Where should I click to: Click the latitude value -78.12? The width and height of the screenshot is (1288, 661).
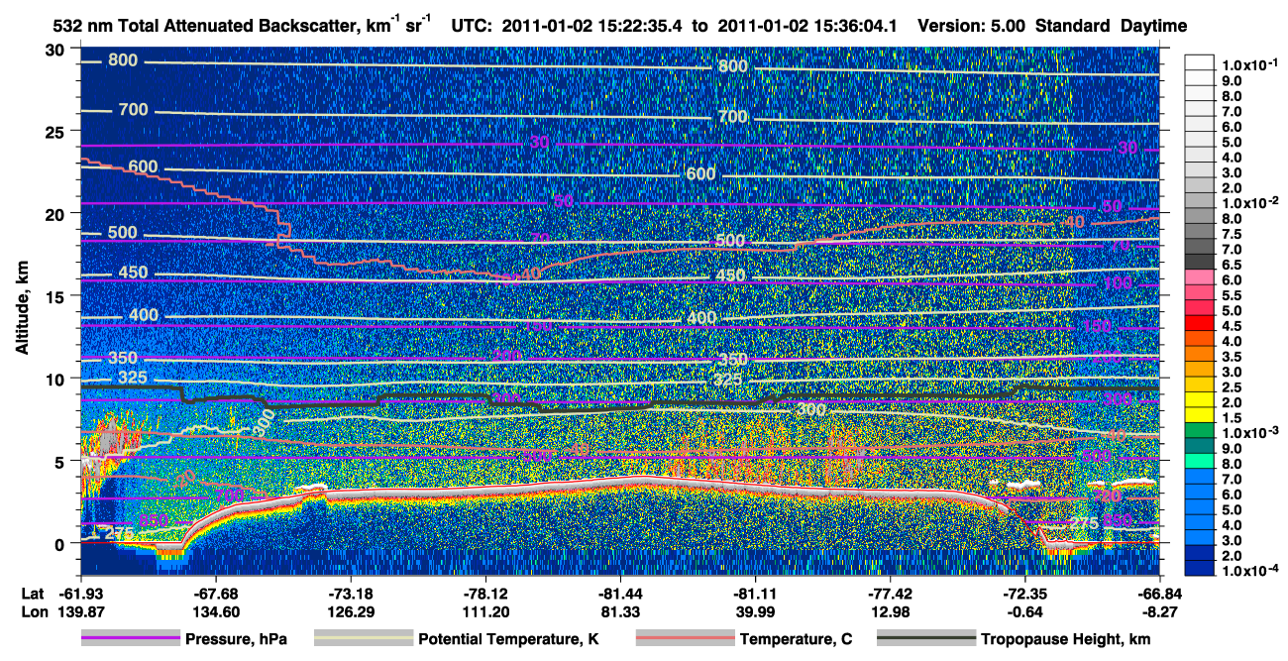(486, 594)
